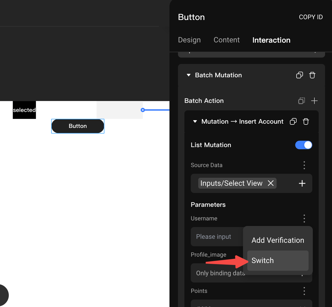Click the copy icon next to Batch Action
Screen dimensions: 332x307
[x=301, y=101]
